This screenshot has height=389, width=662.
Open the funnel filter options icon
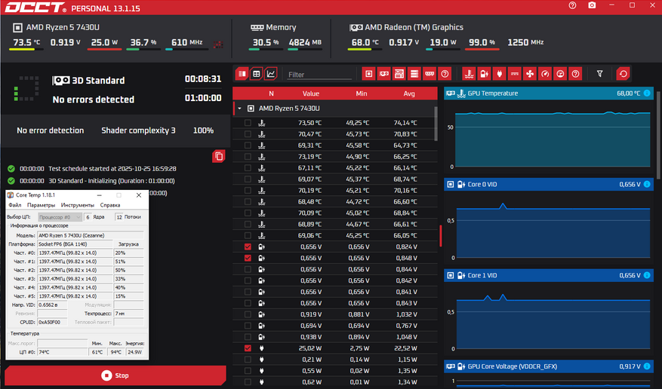coord(600,74)
